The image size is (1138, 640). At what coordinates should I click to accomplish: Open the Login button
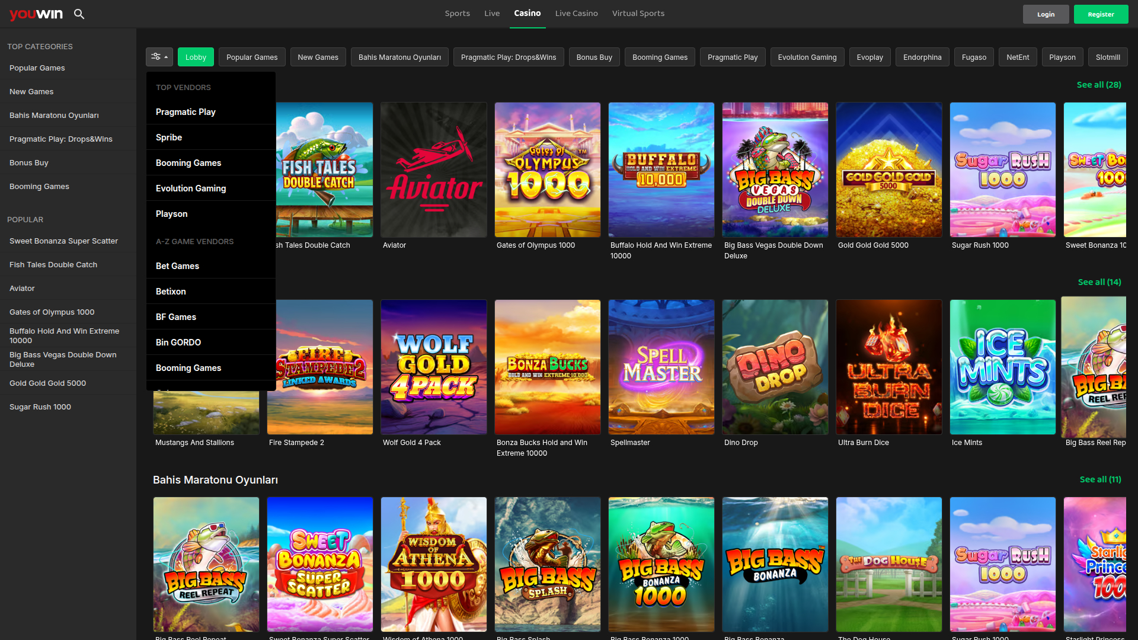[1046, 14]
